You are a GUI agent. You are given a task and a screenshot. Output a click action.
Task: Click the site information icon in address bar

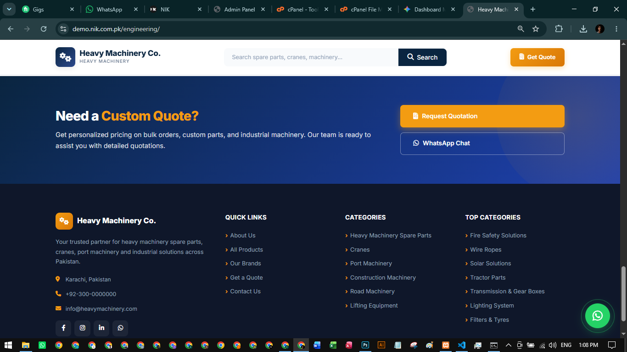pos(63,29)
